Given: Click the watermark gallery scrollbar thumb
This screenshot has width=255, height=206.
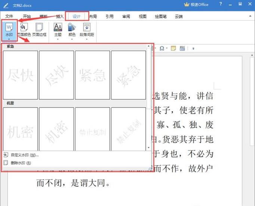Looking at the screenshot, I should click(148, 78).
